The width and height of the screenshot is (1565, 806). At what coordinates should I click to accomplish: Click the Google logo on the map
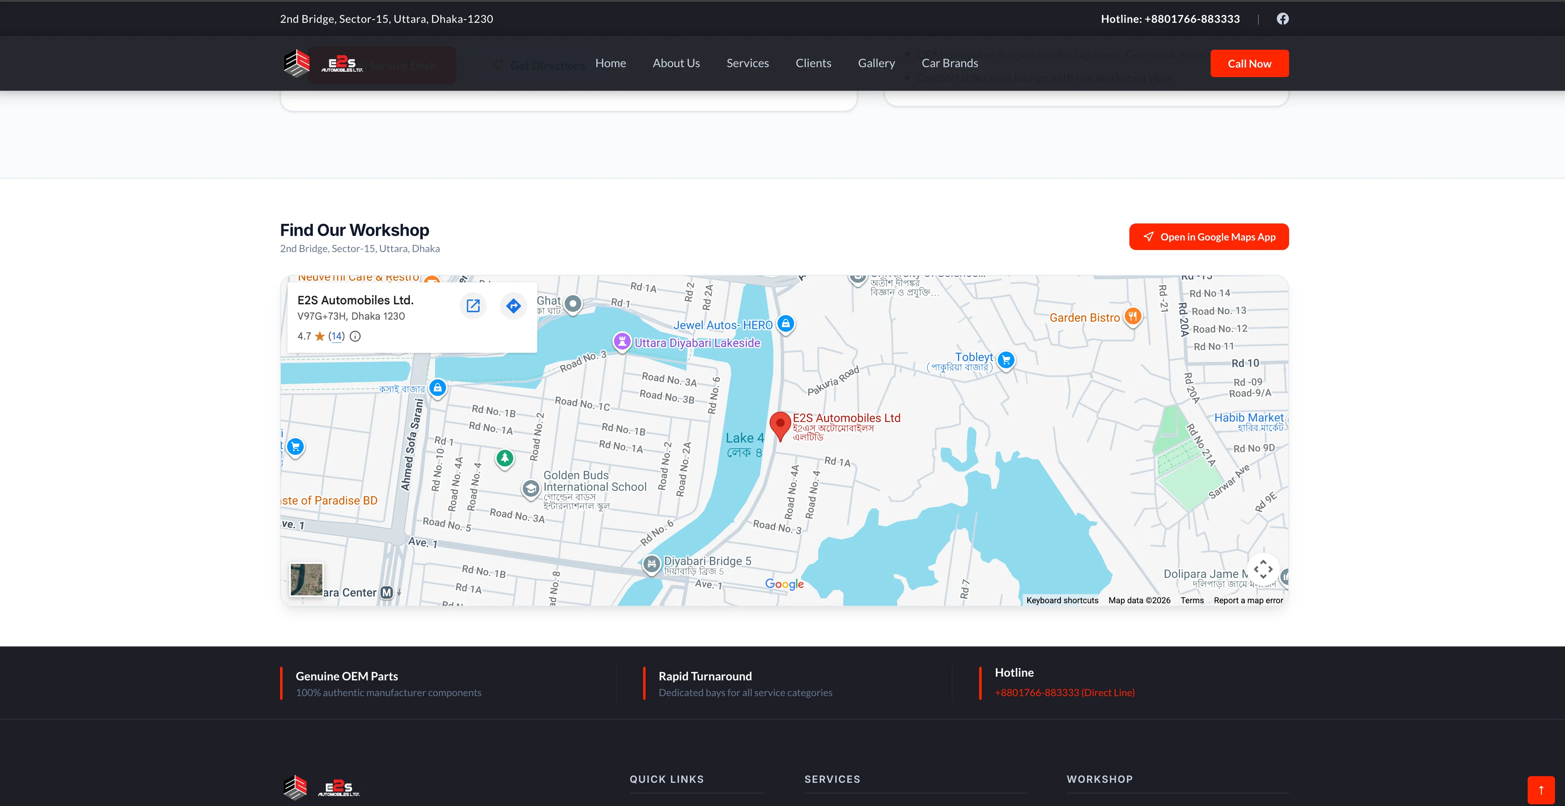tap(784, 584)
